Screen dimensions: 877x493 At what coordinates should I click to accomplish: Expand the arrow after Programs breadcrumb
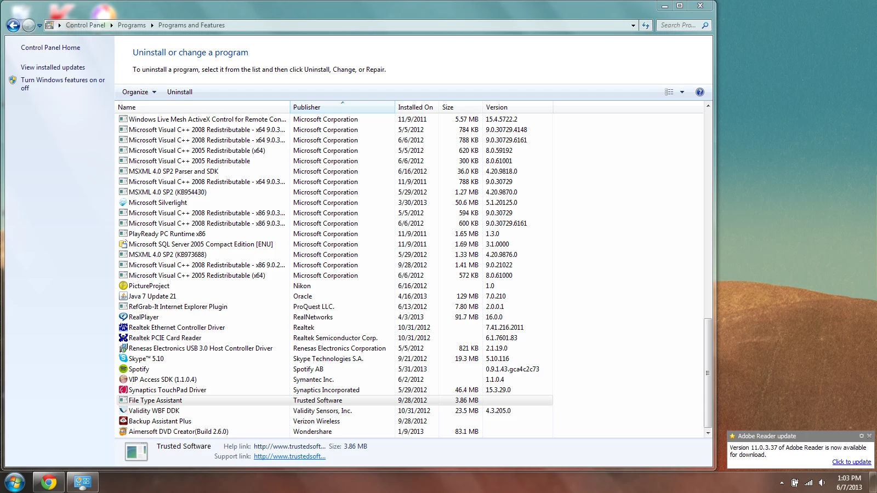[152, 25]
